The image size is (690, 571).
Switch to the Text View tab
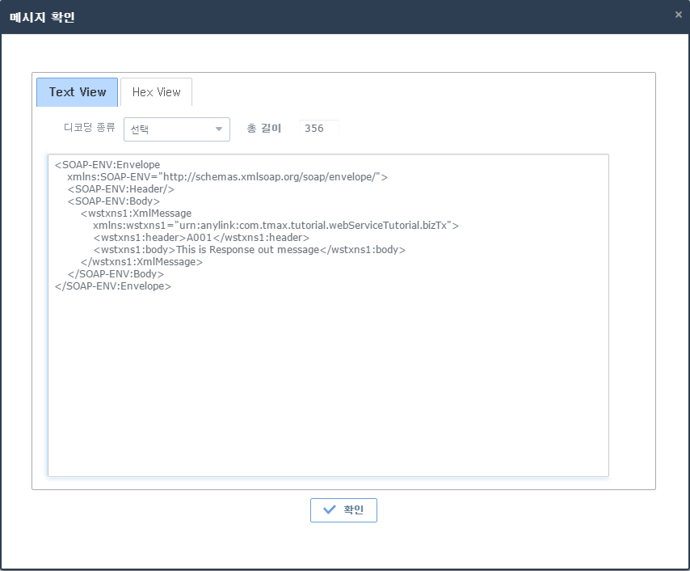click(x=77, y=92)
